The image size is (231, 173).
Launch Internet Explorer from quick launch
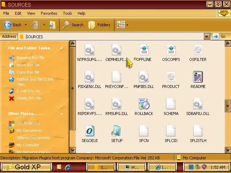click(68, 167)
